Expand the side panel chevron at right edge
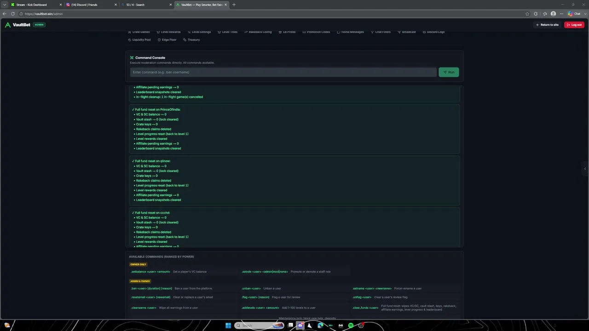589x331 pixels. (585, 169)
